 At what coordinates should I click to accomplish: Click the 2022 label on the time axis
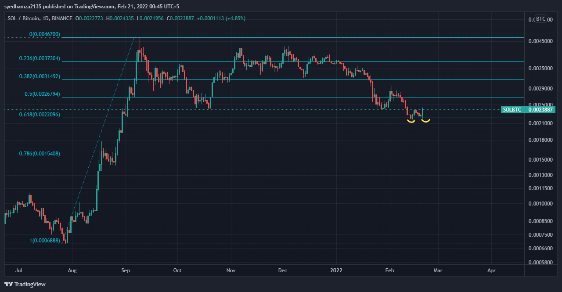pyautogui.click(x=336, y=270)
